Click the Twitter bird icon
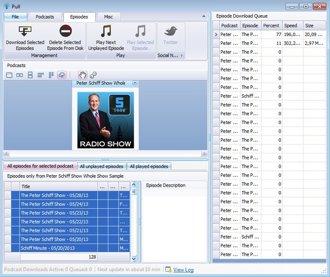The height and width of the screenshot is (277, 330). coord(171,31)
